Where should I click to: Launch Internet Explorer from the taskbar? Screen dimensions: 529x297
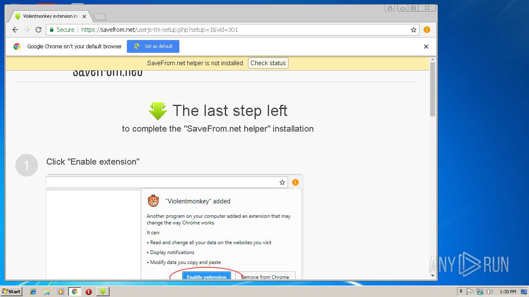pos(33,292)
